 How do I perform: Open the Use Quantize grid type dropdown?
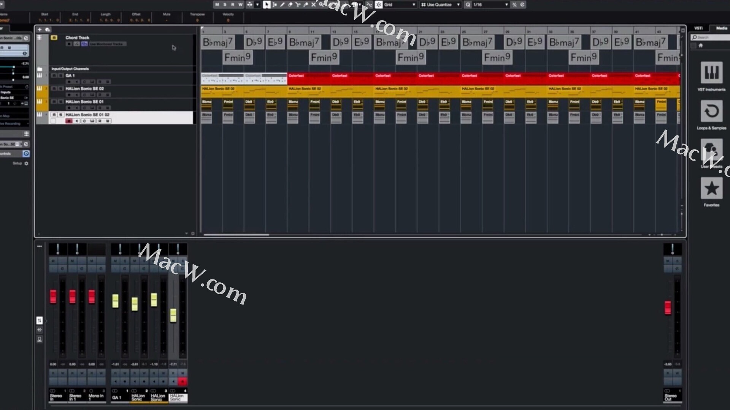(x=440, y=5)
